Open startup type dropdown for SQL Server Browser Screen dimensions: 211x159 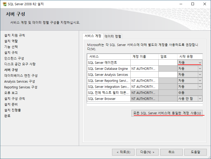[200, 99]
